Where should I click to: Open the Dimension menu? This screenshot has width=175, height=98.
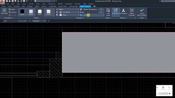coord(52,4)
